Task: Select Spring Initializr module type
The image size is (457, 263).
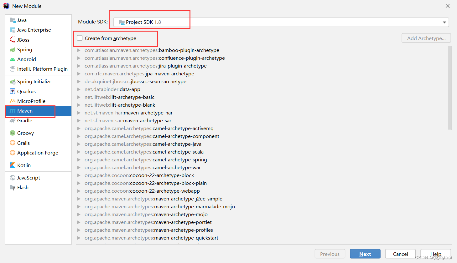Action: tap(39, 82)
